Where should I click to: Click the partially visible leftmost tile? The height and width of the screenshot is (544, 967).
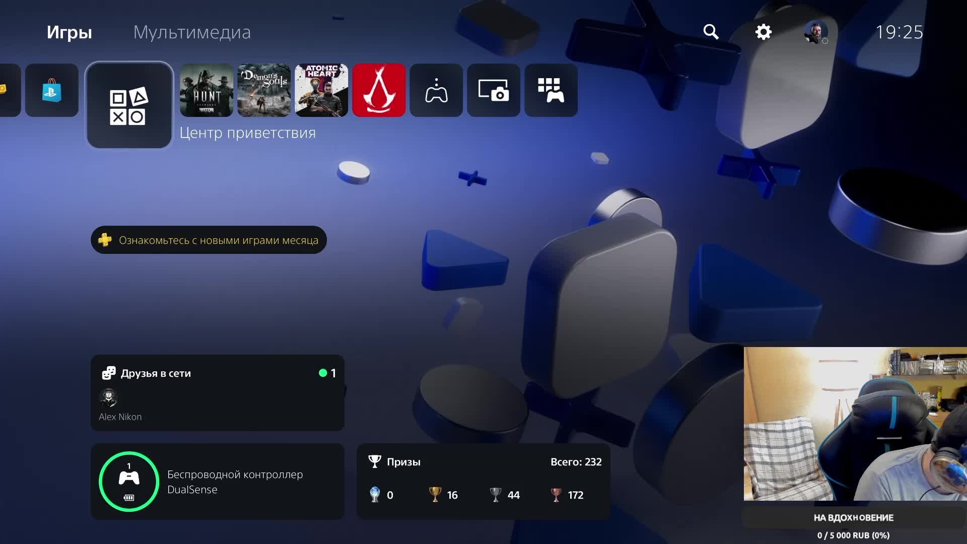pyautogui.click(x=9, y=91)
